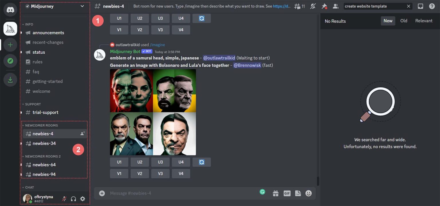Screen dimensions: 440x206
Task: Open Discord Home
Action: pyautogui.click(x=10, y=9)
